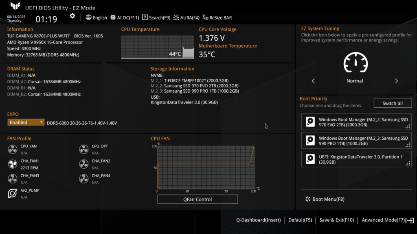
Task: Click DIMM_B2 Corsair 16384MB row
Action: click(x=44, y=94)
